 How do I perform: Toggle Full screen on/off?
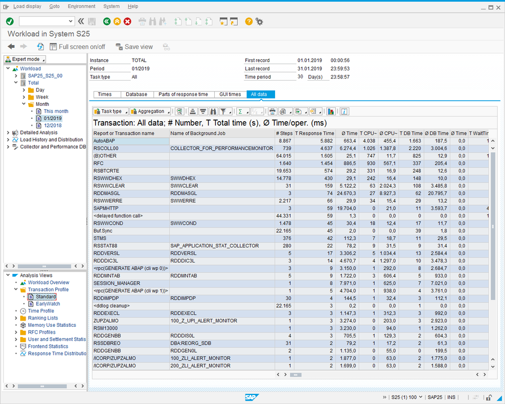[x=77, y=47]
